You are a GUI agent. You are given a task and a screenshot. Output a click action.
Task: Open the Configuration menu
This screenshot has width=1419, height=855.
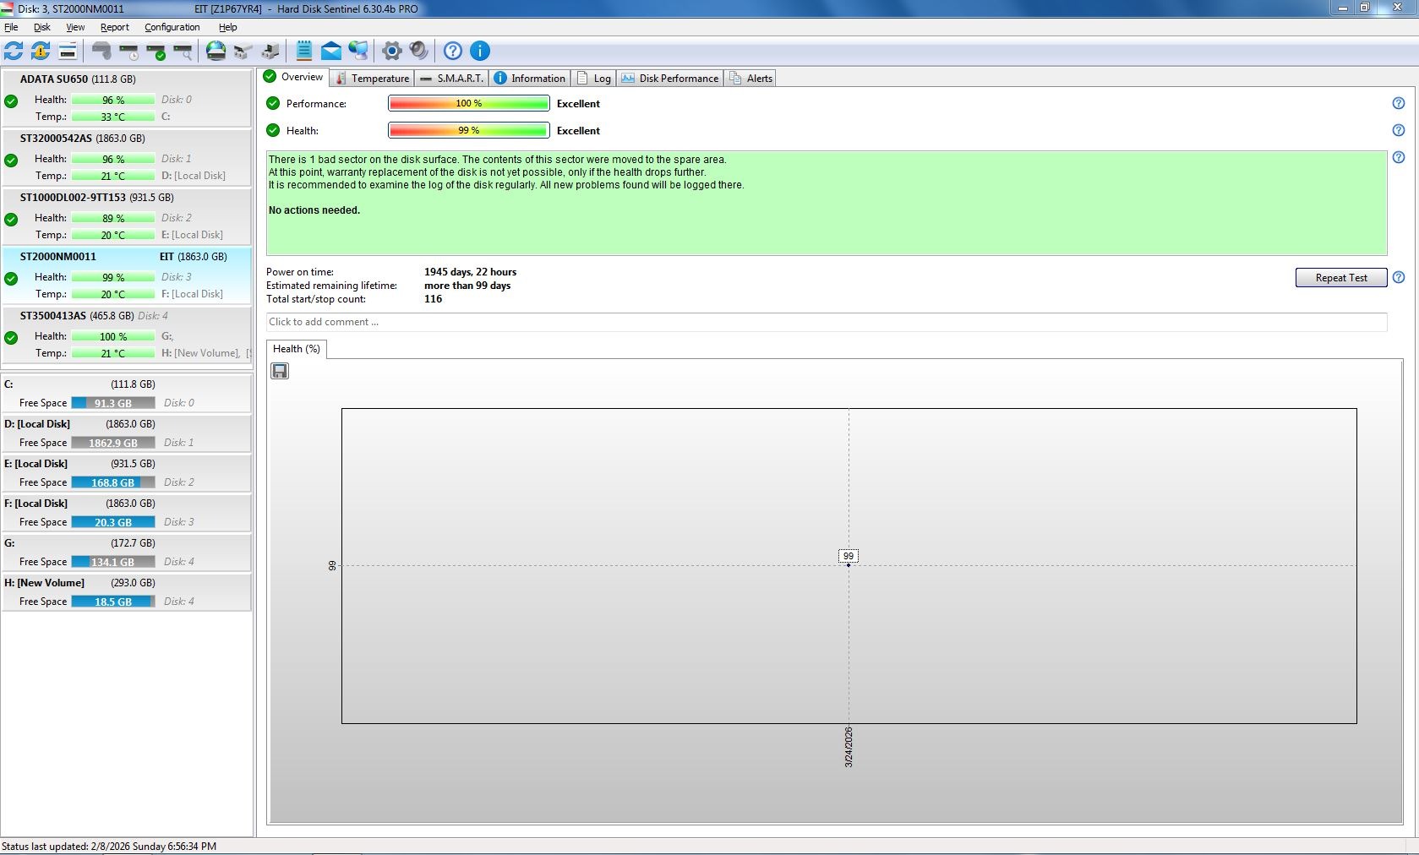coord(172,27)
